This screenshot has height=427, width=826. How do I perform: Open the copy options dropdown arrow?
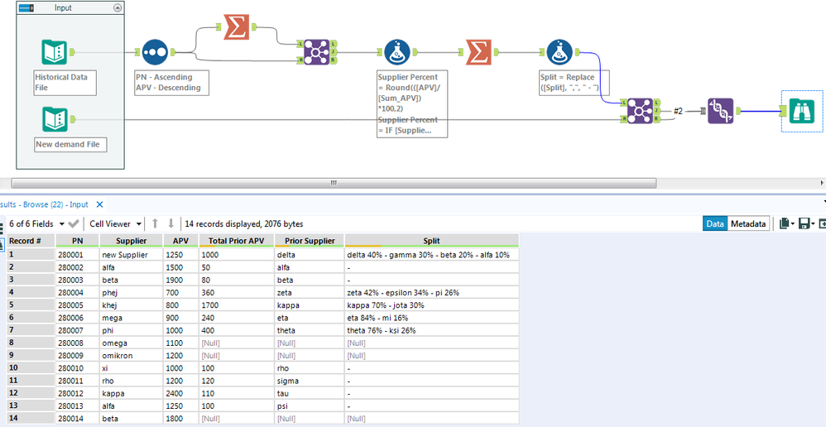(x=792, y=224)
